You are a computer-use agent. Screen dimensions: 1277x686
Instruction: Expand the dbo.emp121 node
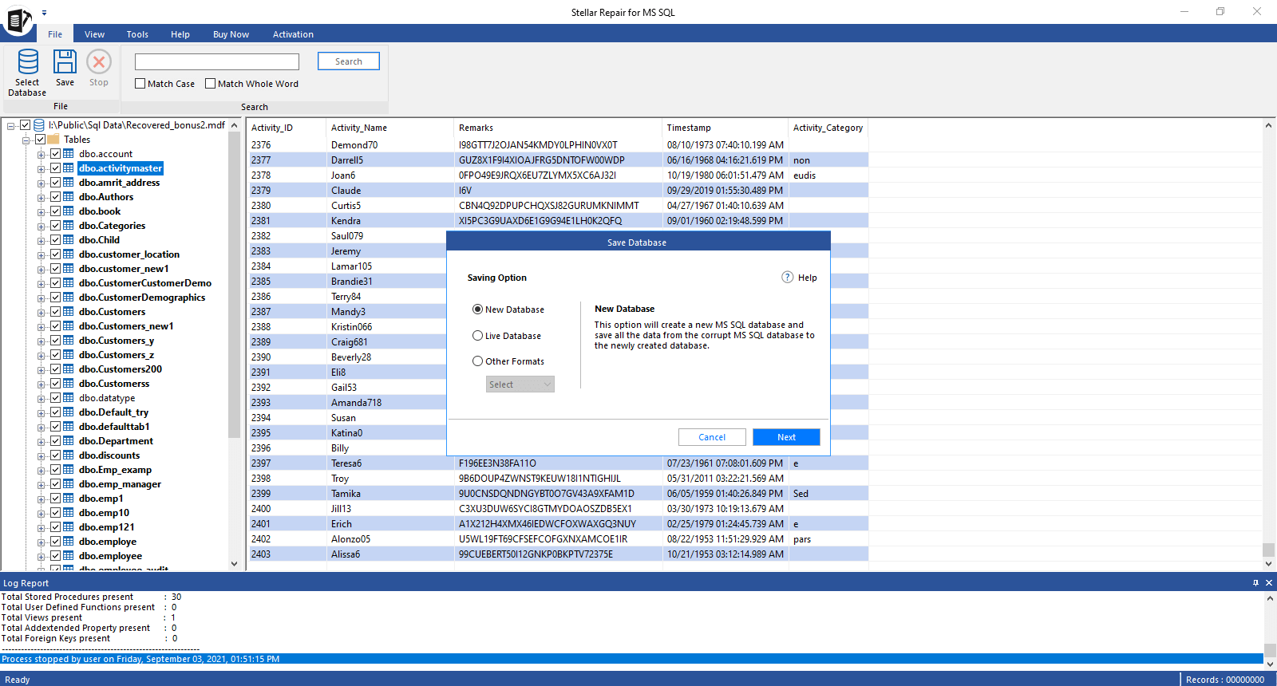pyautogui.click(x=42, y=528)
